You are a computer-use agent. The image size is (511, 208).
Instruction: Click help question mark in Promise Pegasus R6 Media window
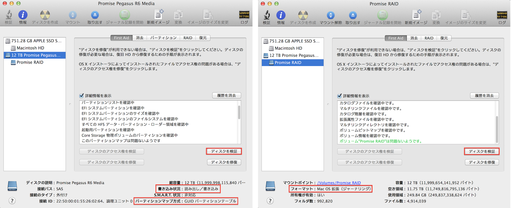click(12, 201)
